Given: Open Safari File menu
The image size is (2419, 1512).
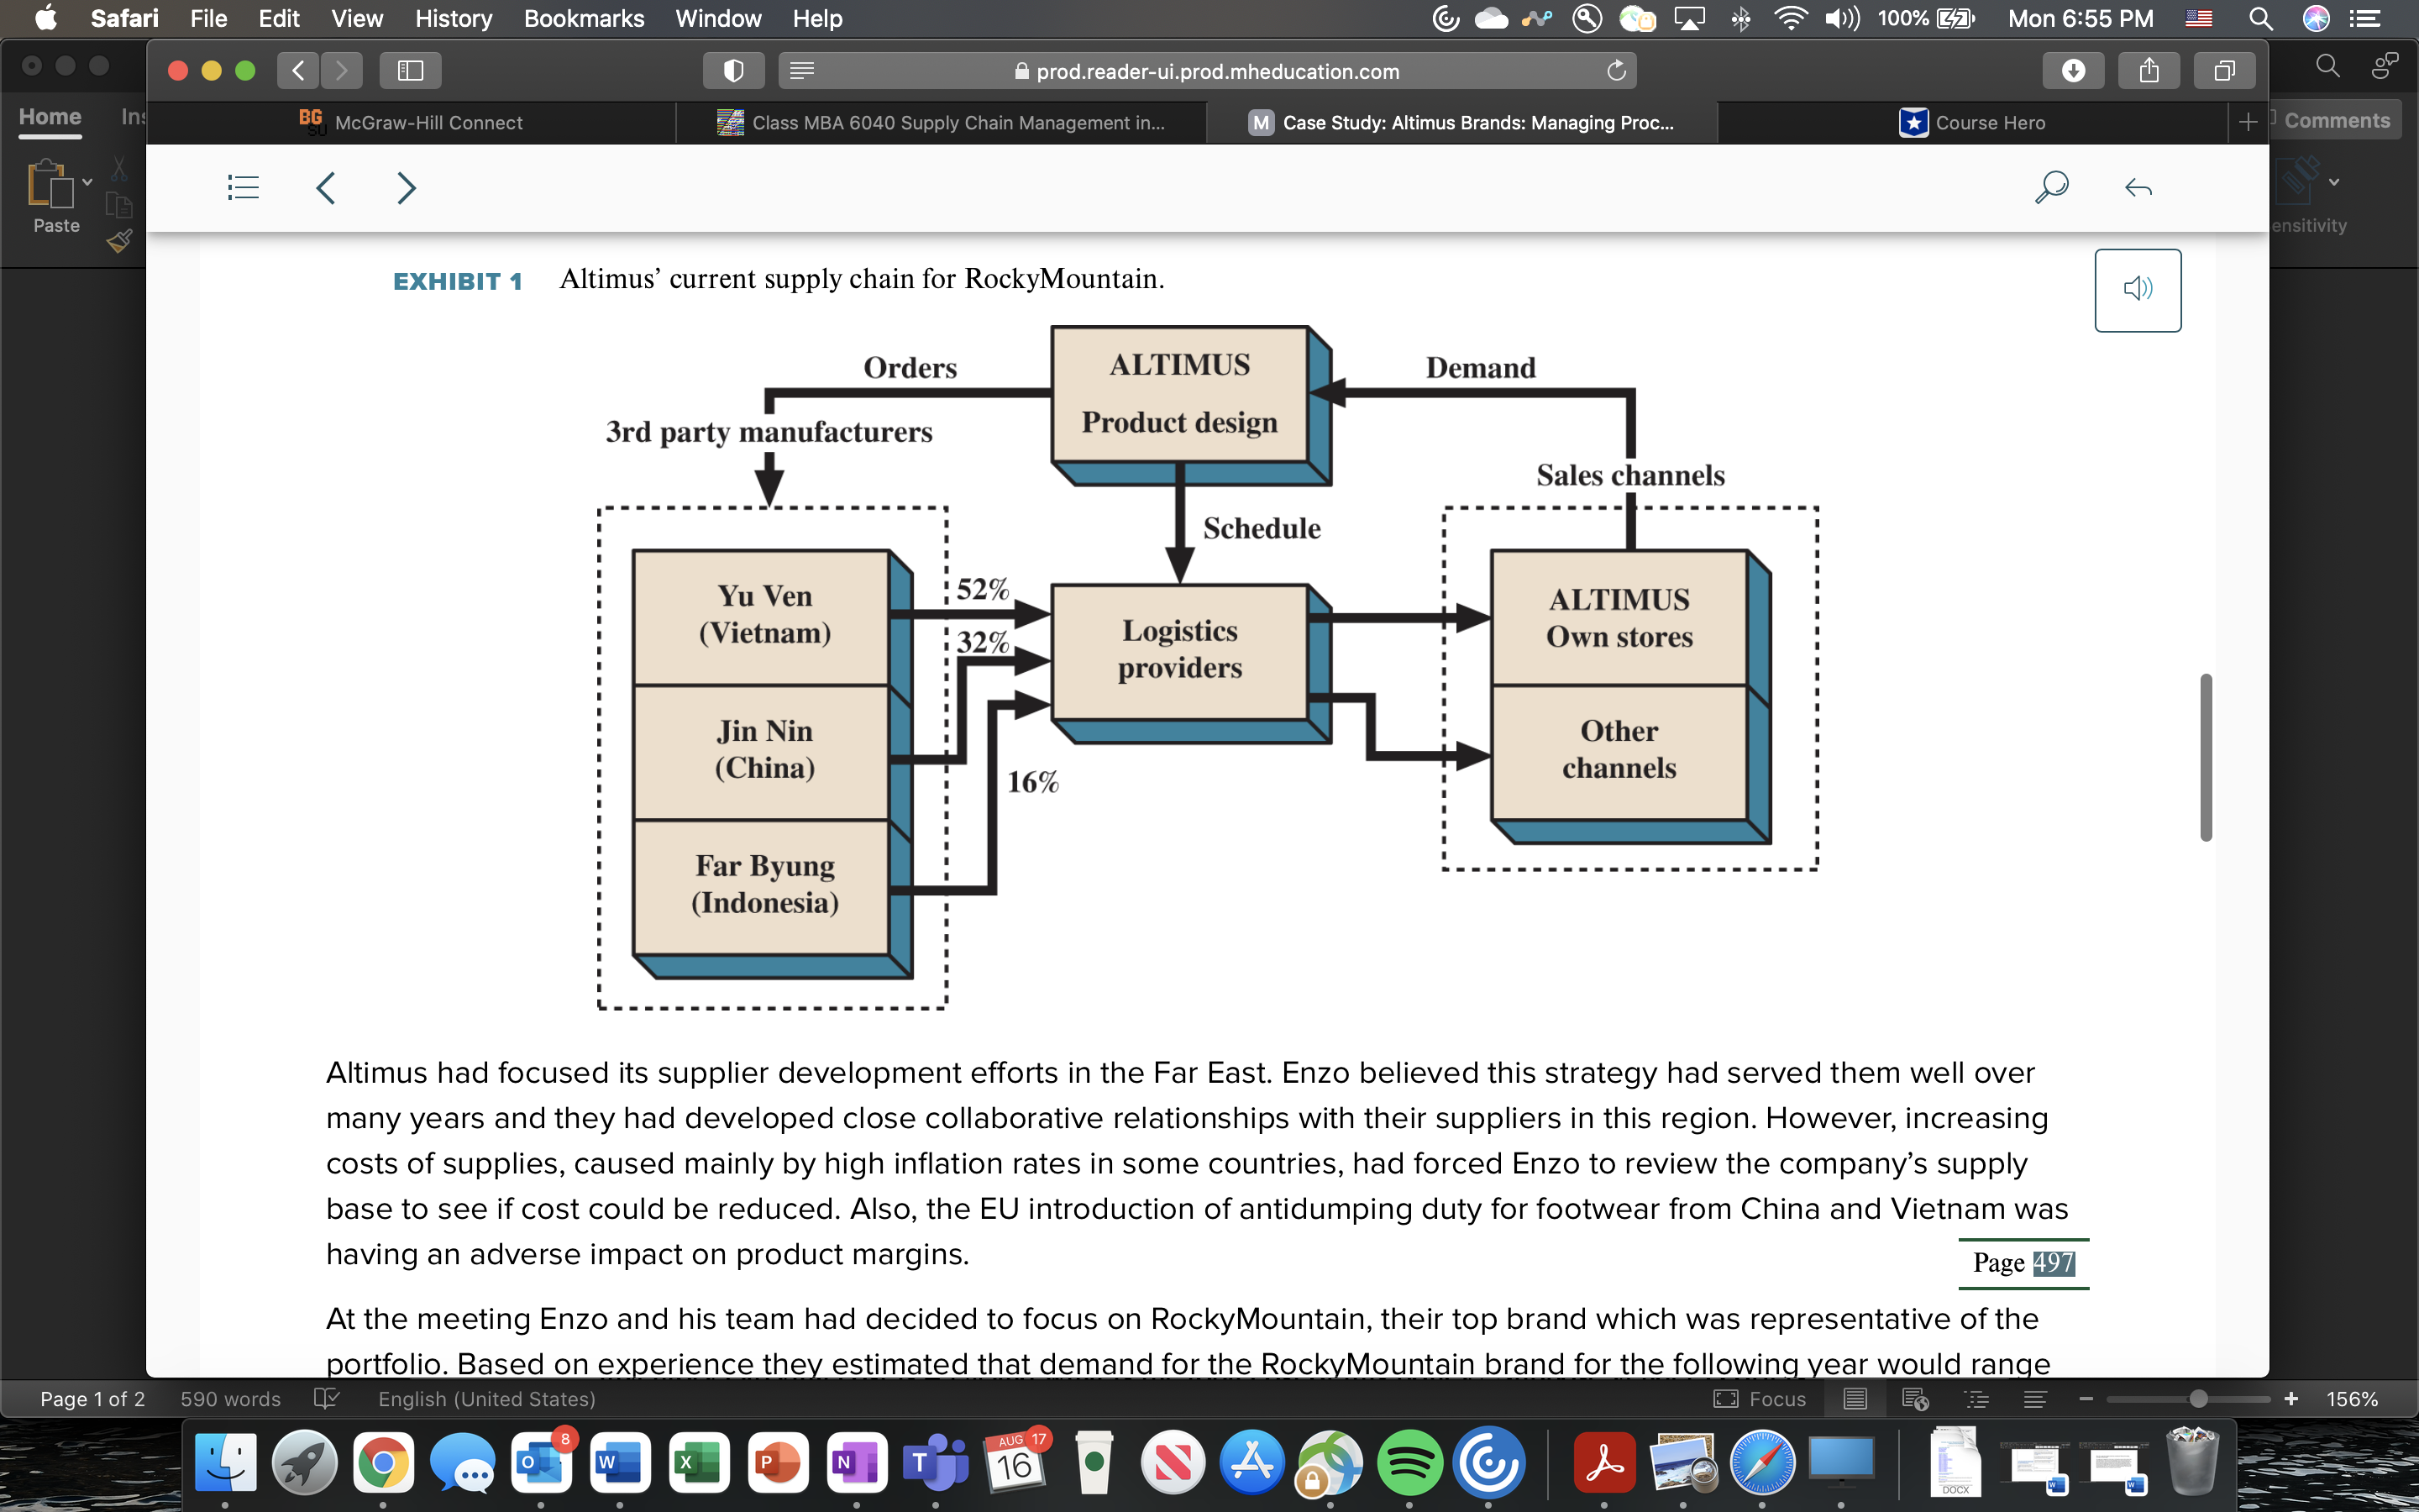Looking at the screenshot, I should point(208,18).
